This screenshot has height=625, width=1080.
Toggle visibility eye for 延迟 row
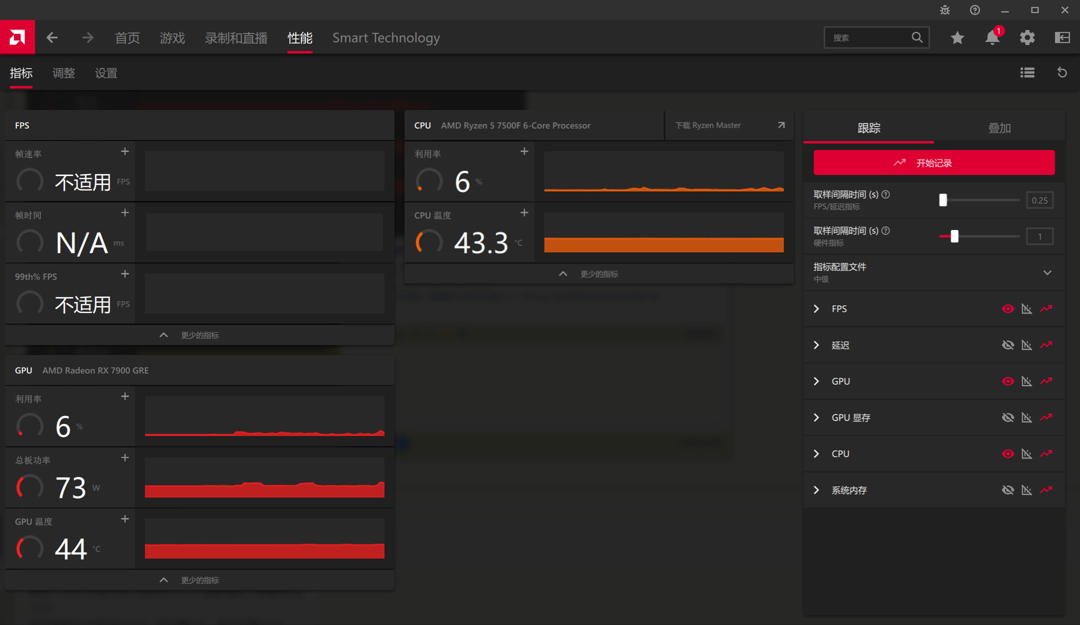[1008, 345]
